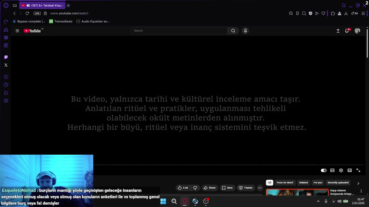369x207 pixels.
Task: Open sidebar settings gear
Action: coord(6,101)
